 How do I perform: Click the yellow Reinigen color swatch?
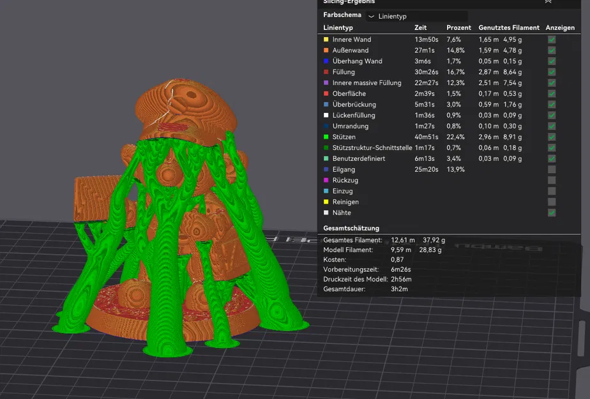[325, 202]
